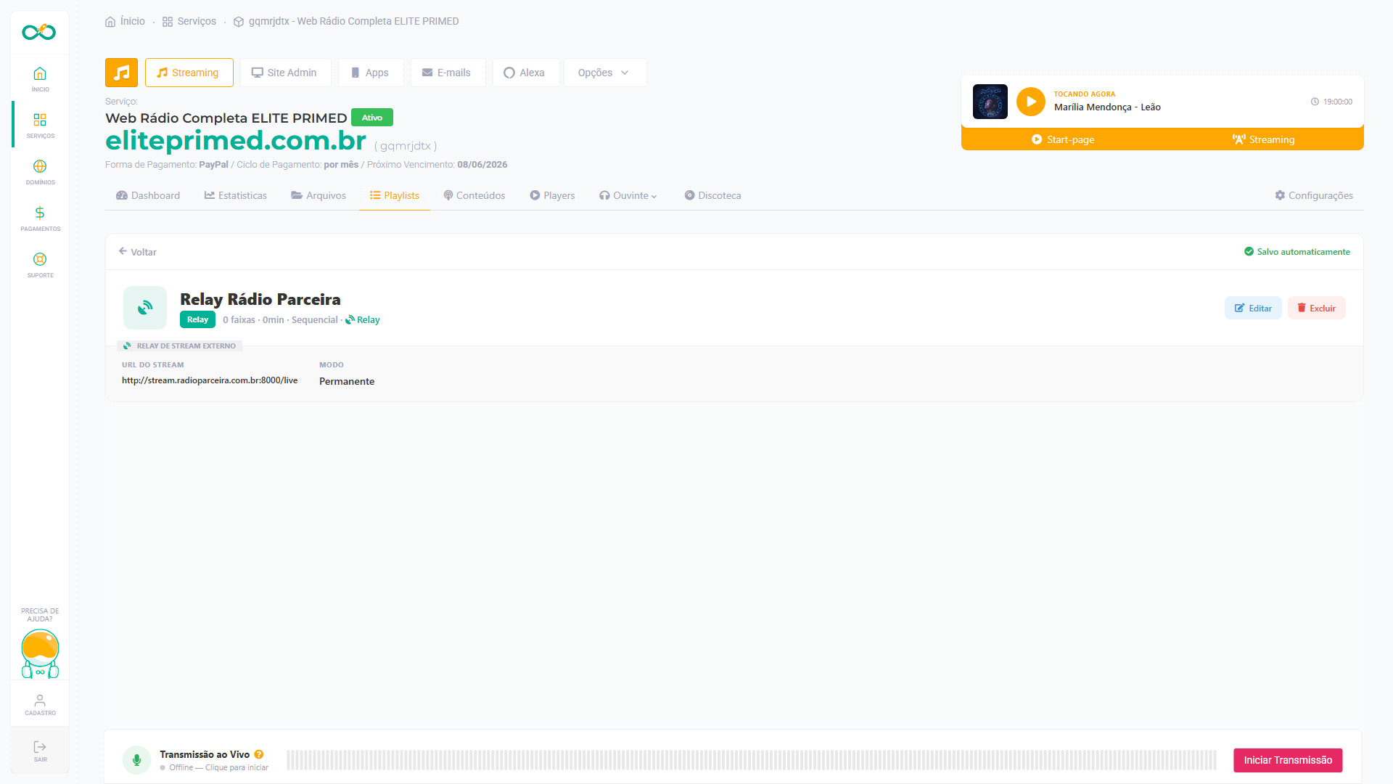Viewport: 1393px width, 784px height.
Task: Open Start-page in the player bar
Action: point(1063,139)
